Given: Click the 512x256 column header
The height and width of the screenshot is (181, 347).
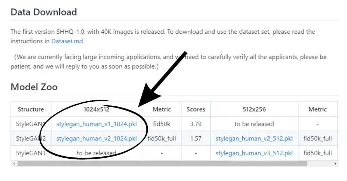Looking at the screenshot, I should [254, 109].
